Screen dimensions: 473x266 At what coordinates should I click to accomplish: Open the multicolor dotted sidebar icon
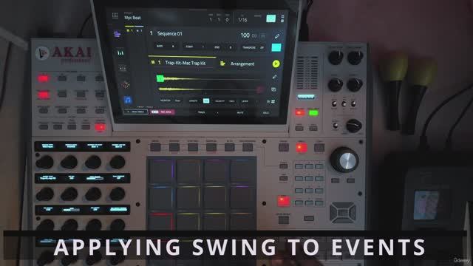click(126, 84)
